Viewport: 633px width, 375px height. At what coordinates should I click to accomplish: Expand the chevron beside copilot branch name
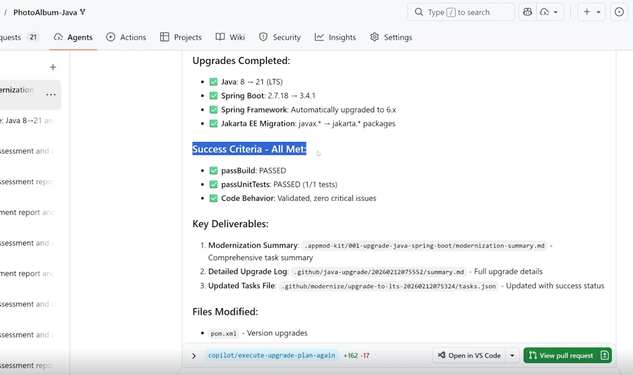pos(194,356)
